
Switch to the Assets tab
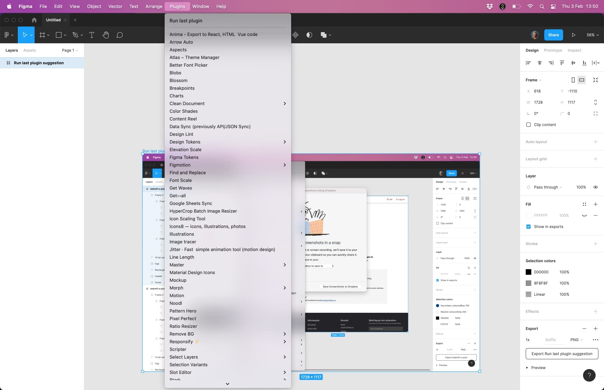point(30,50)
